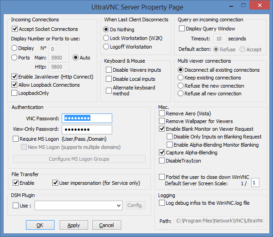Click the log Path text field
Image resolution: width=273 pixels, height=237 pixels.
219,221
